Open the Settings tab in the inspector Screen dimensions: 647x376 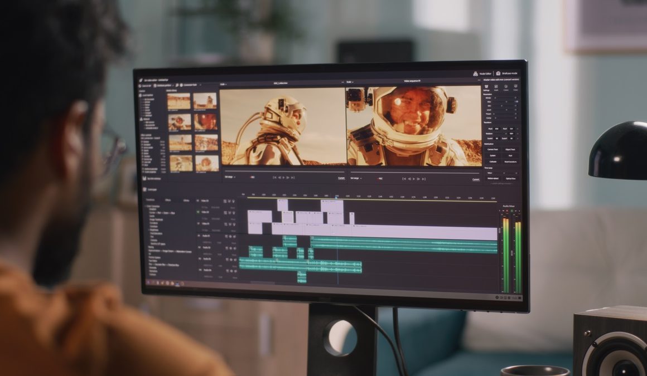(x=486, y=88)
